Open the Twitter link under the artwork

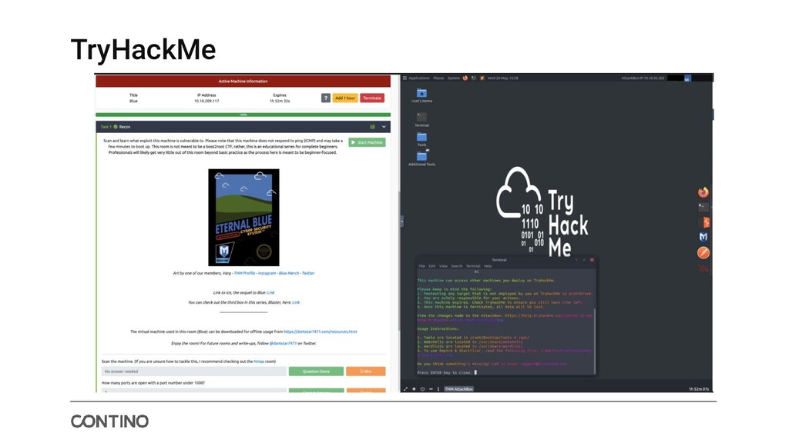point(308,273)
